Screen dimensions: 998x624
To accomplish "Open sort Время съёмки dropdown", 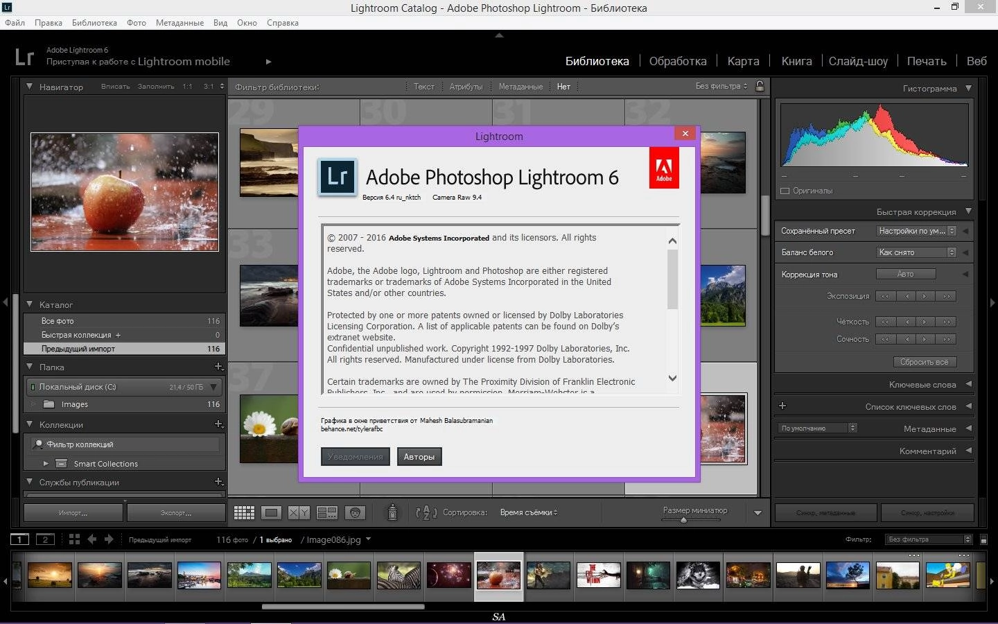I will click(529, 512).
